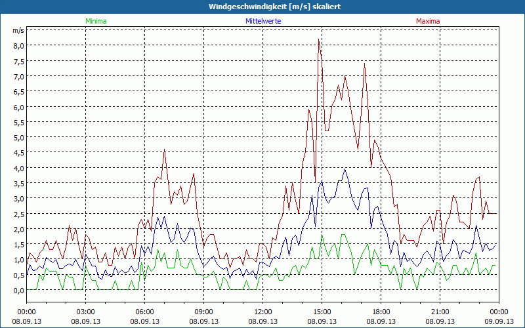Click the y-axis value '3,0'

[x=19, y=199]
